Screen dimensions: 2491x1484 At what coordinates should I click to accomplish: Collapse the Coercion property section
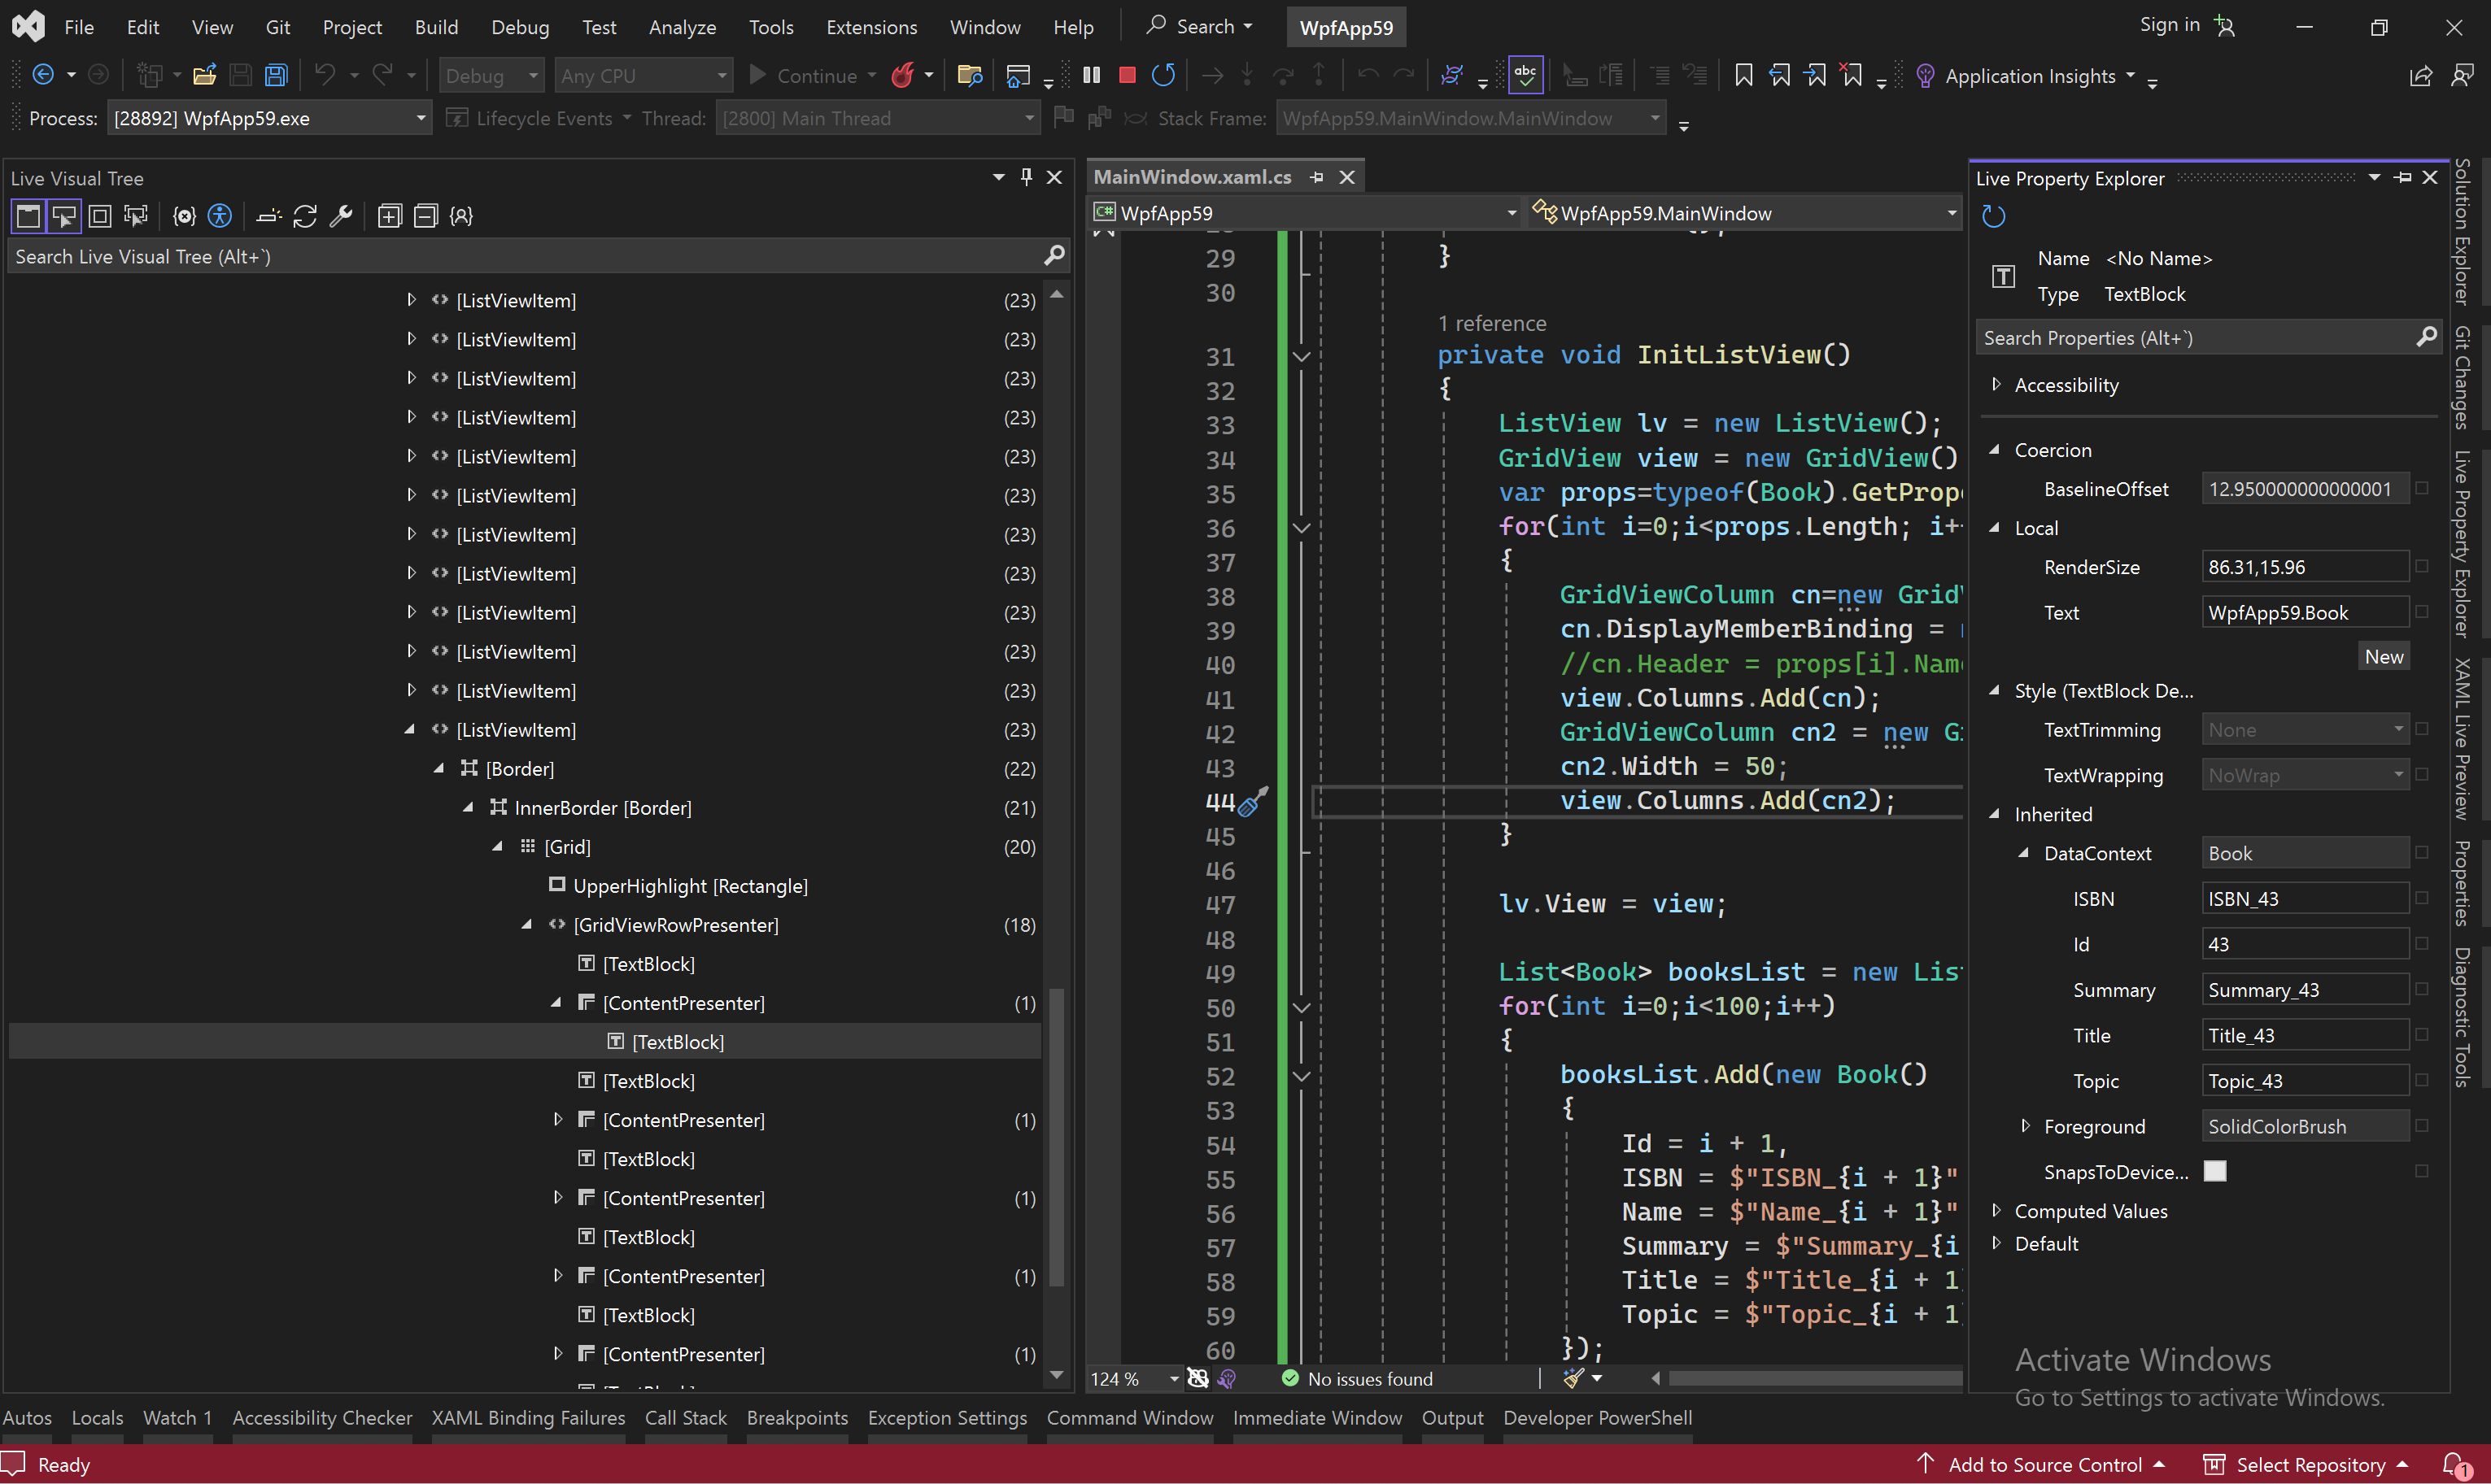click(1996, 449)
